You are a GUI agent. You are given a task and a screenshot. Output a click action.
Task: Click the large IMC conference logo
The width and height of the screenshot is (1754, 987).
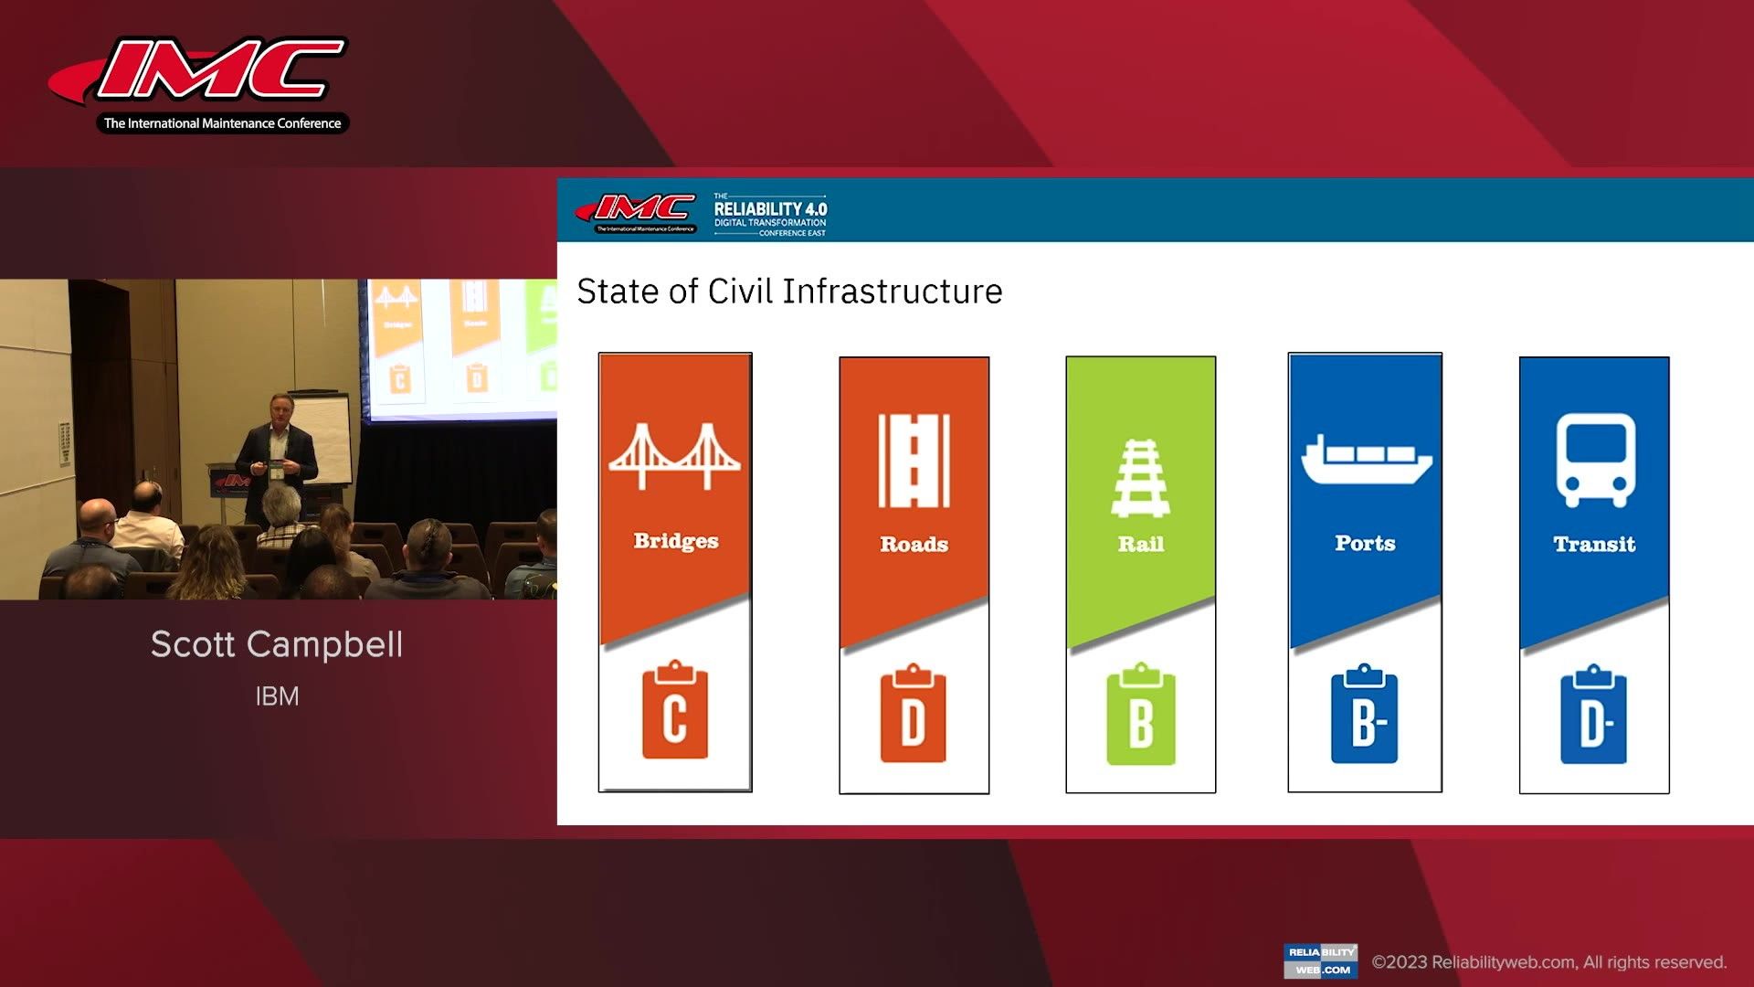click(x=199, y=84)
